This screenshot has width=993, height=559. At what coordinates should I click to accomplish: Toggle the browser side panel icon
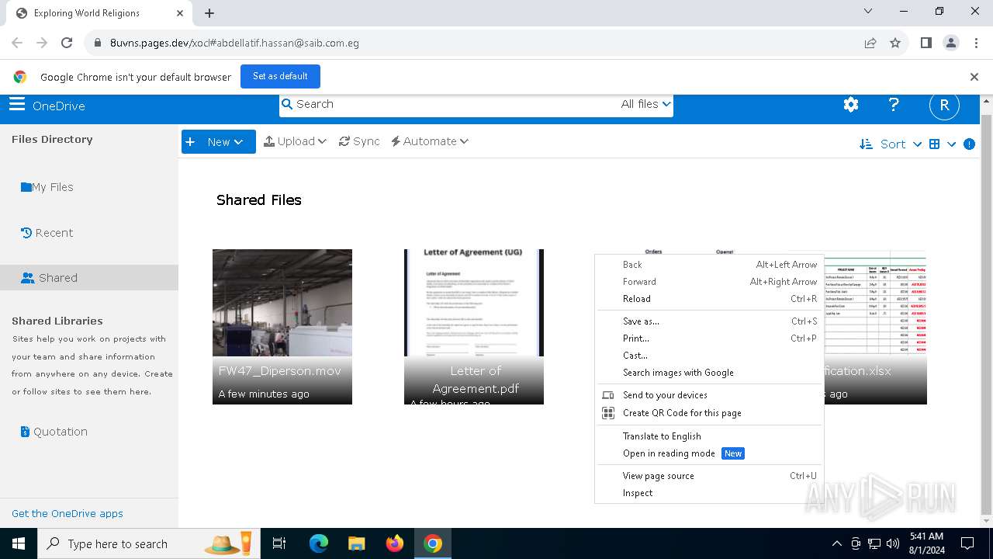click(926, 43)
